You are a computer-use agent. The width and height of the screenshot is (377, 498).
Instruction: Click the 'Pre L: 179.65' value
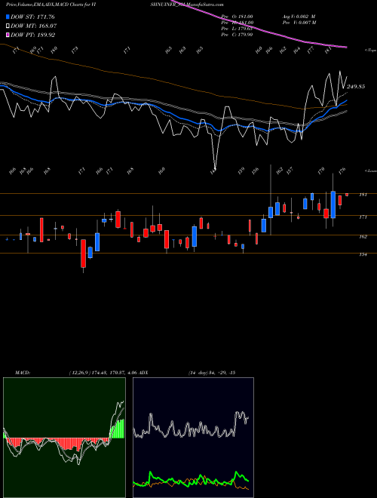pos(237,29)
